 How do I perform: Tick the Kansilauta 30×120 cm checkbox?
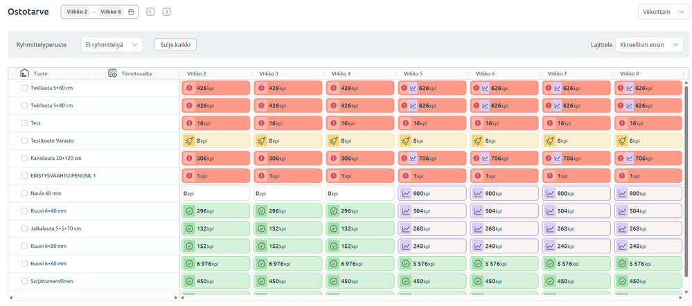pyautogui.click(x=24, y=159)
